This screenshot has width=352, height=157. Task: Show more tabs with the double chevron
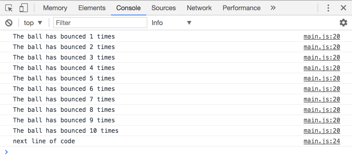[x=273, y=8]
